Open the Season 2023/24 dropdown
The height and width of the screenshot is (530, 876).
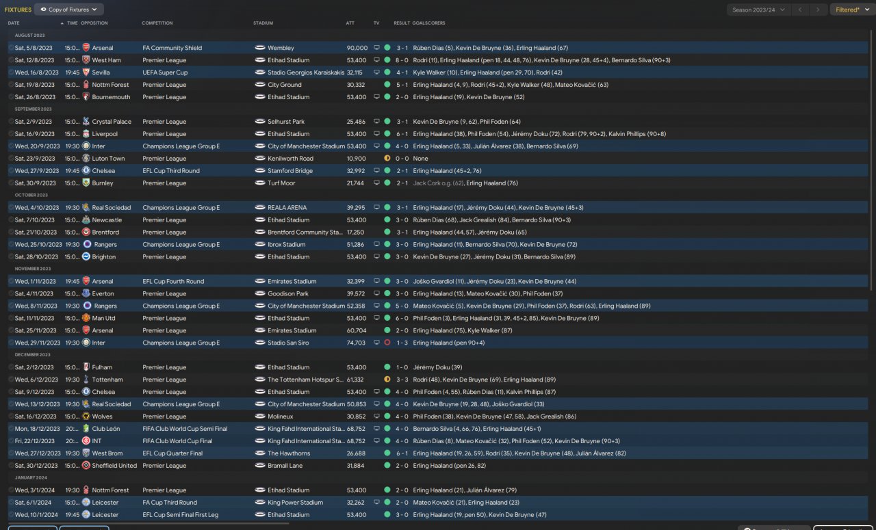(758, 10)
